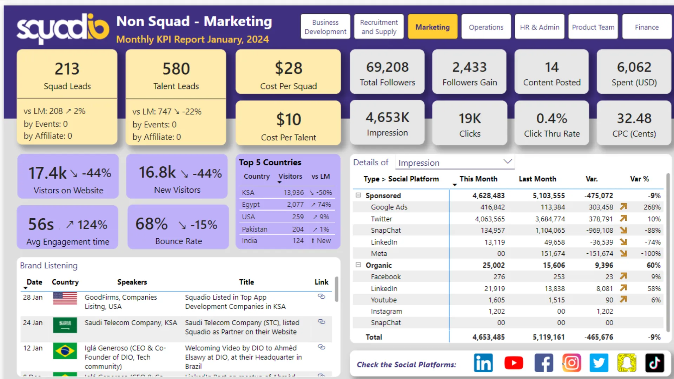Sort table by This Month column header
This screenshot has width=674, height=379.
[478, 179]
